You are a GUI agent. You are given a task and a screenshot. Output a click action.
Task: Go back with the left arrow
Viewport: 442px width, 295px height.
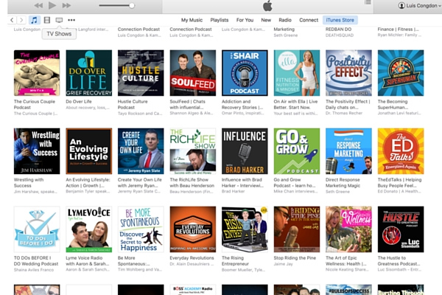(12, 20)
